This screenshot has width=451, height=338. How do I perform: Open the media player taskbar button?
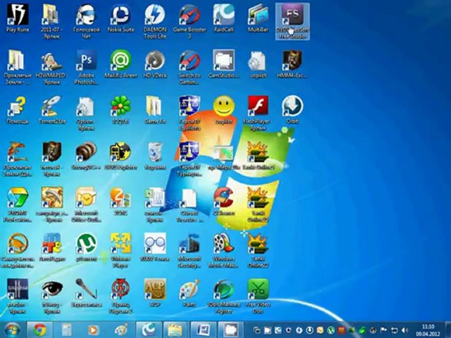93,330
